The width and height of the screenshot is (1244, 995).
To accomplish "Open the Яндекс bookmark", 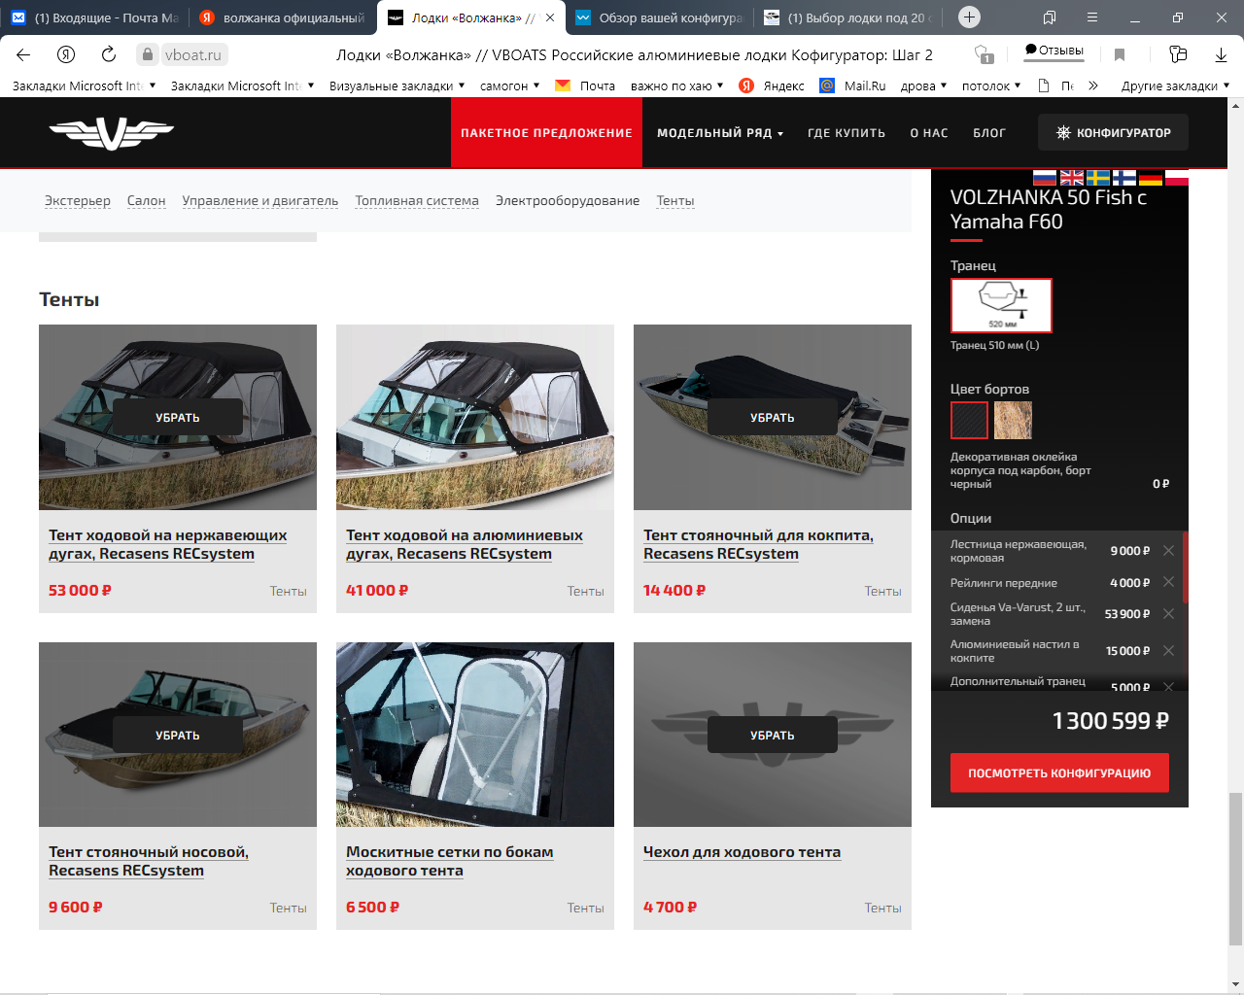I will click(772, 86).
